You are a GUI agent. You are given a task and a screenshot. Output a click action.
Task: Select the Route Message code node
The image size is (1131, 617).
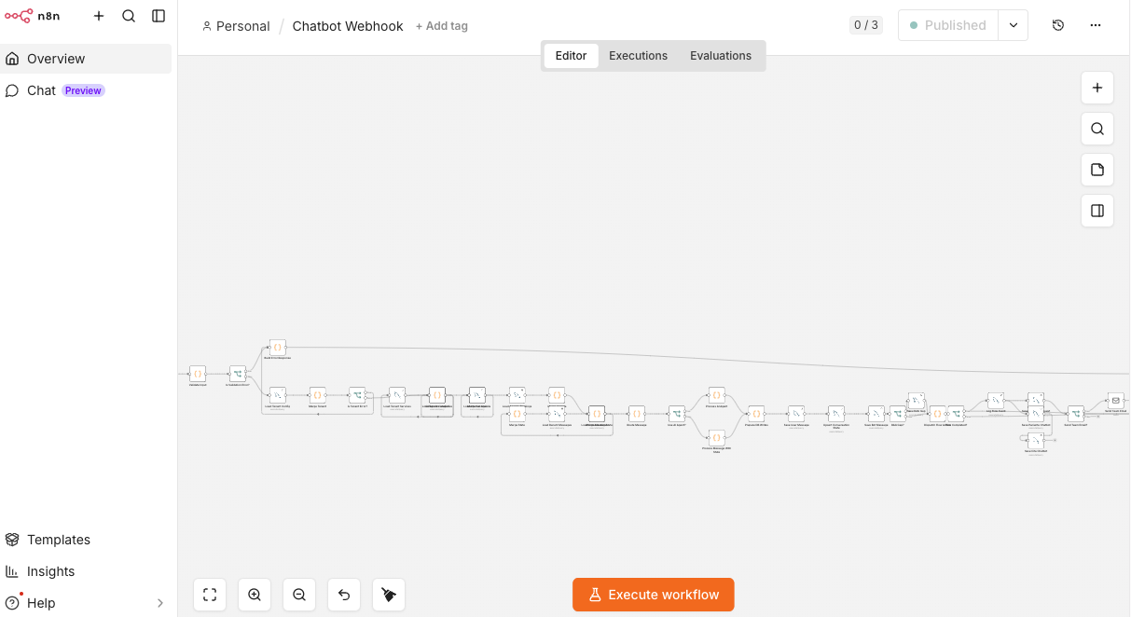tap(637, 414)
